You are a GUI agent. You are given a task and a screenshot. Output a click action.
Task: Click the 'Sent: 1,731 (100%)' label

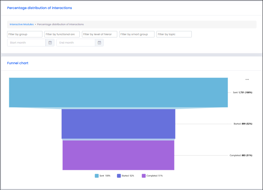243,92
